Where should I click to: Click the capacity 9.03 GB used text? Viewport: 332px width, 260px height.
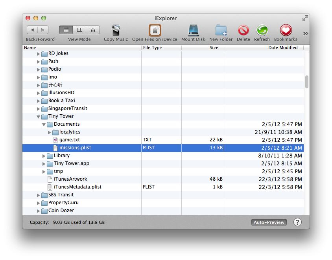click(x=79, y=222)
